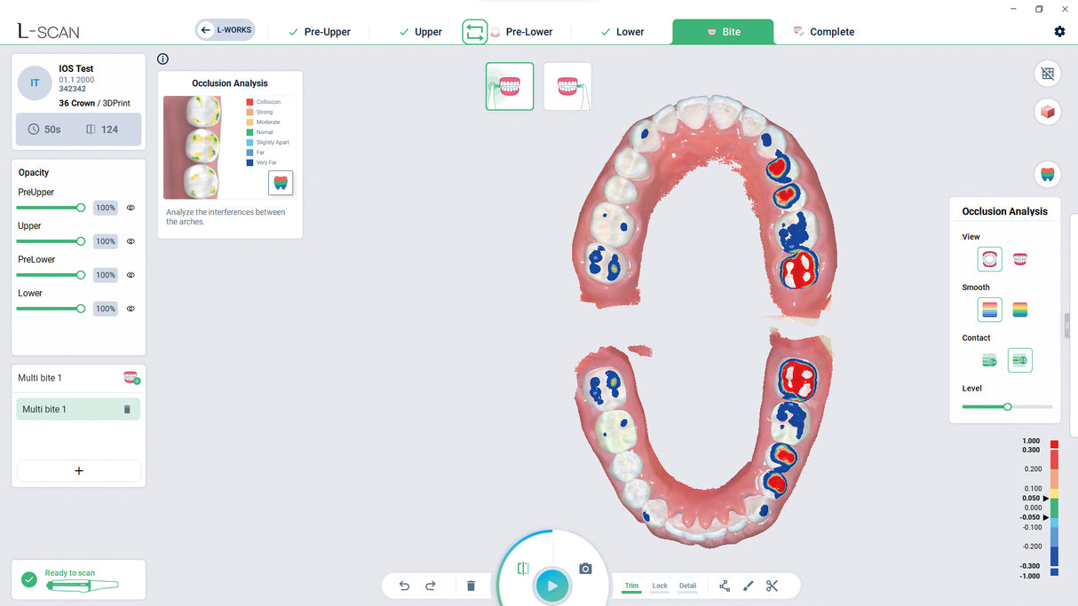Click the L-WORKS back button
The width and height of the screenshot is (1078, 606).
click(x=225, y=29)
